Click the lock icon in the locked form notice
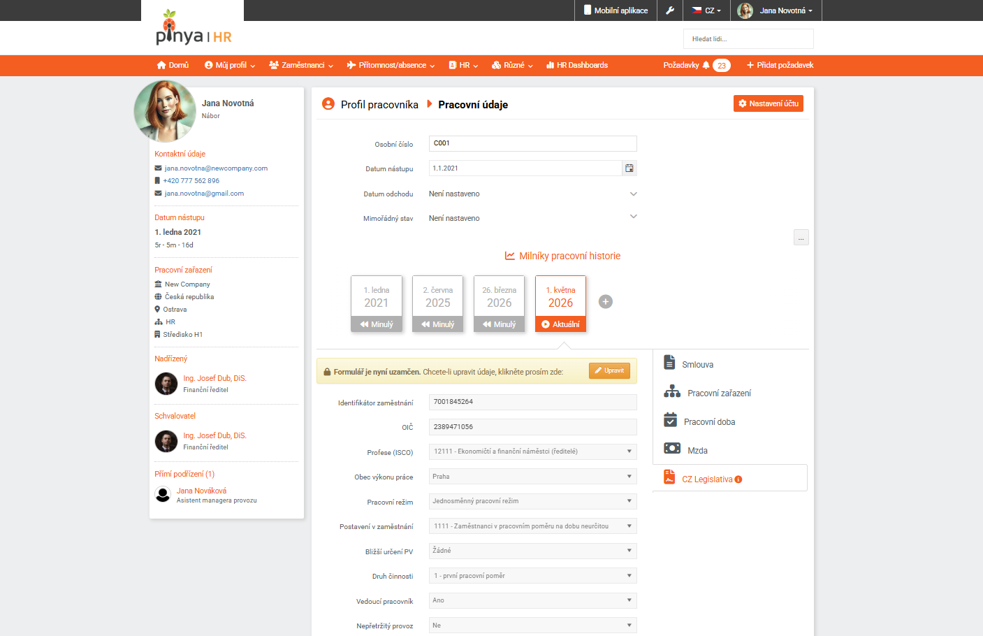The width and height of the screenshot is (983, 636). 326,372
